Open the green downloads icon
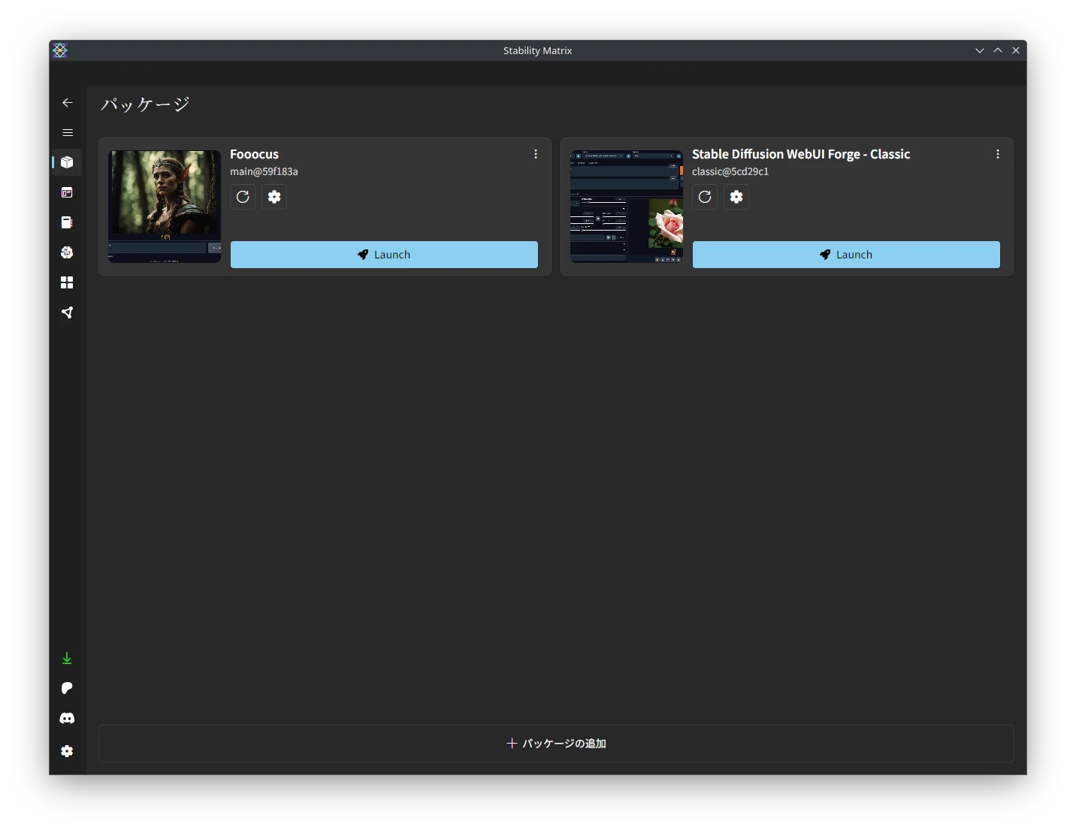Screen dimensions: 1076x833 [67, 659]
